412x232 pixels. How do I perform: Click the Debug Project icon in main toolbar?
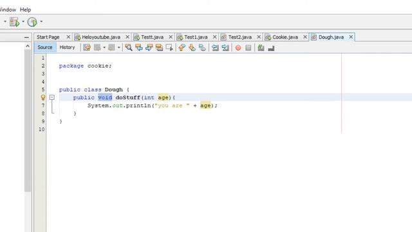(x=14, y=22)
